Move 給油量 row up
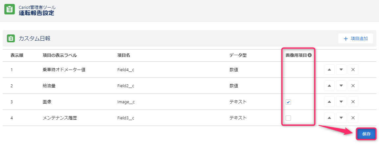 click(329, 86)
